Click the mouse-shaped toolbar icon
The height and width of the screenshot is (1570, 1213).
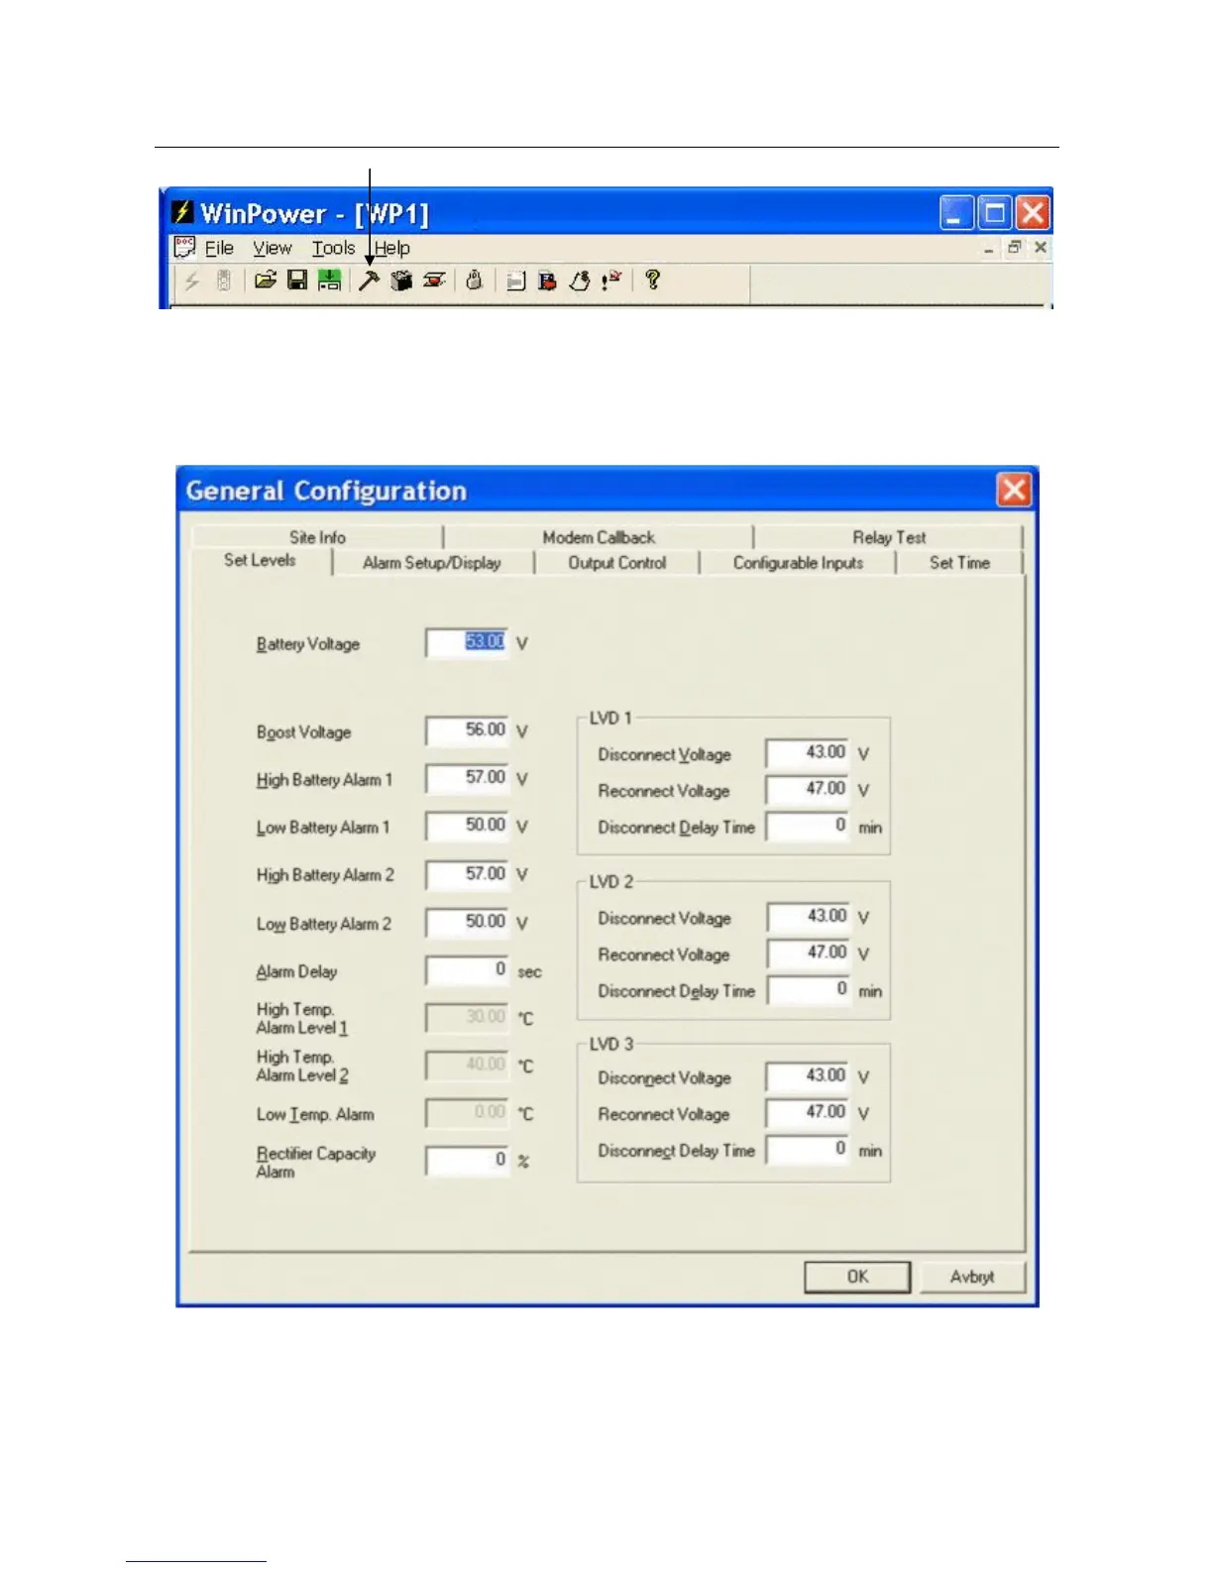(474, 280)
